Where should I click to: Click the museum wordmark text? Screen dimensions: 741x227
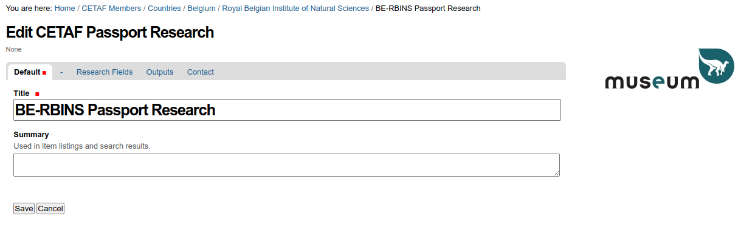tap(652, 81)
